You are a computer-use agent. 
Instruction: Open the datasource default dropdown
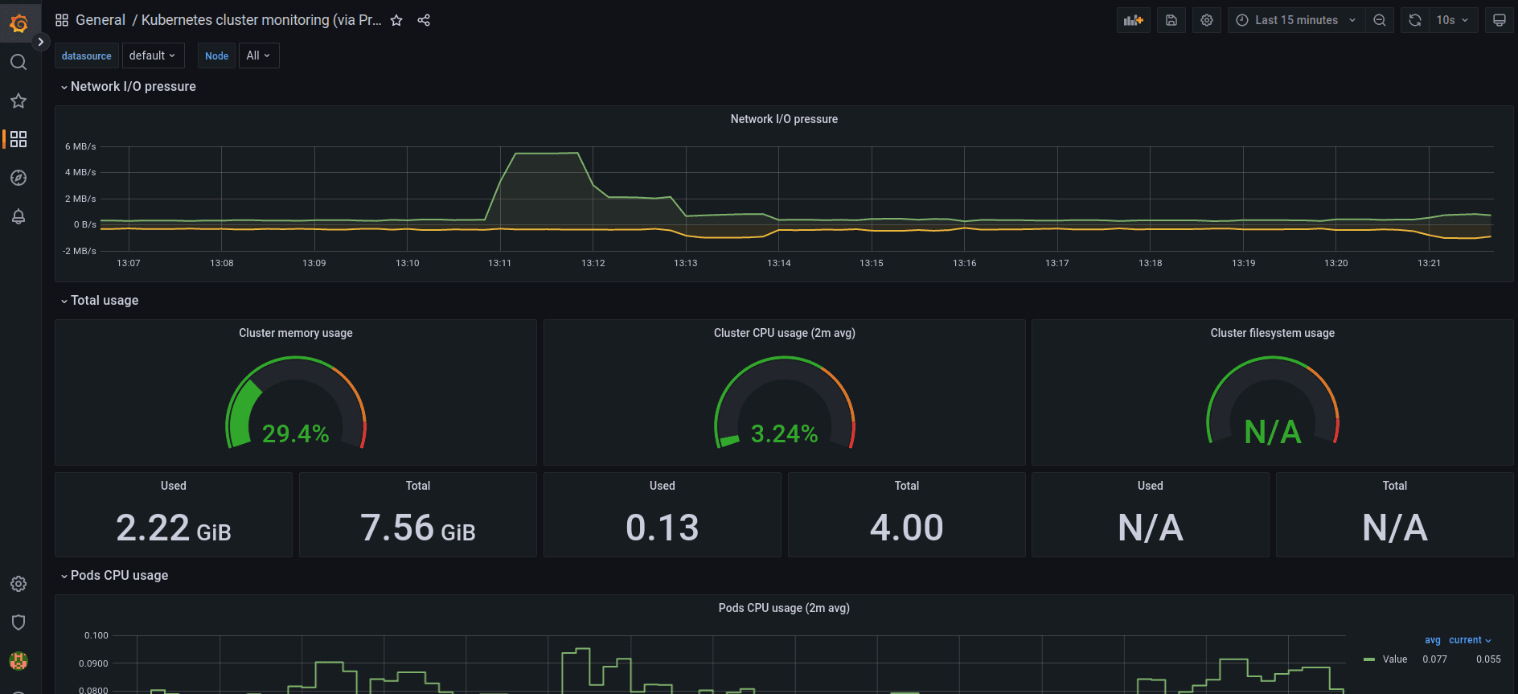[153, 55]
